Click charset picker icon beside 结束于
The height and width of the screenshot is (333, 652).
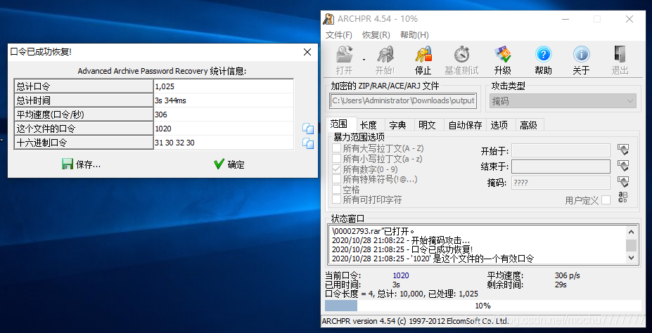(623, 166)
